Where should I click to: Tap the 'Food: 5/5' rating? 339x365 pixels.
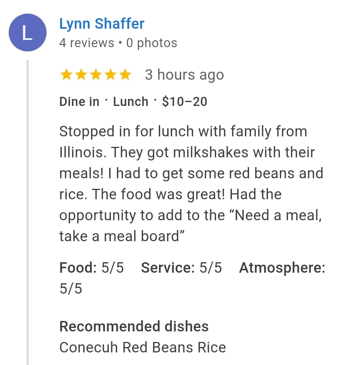tap(91, 267)
